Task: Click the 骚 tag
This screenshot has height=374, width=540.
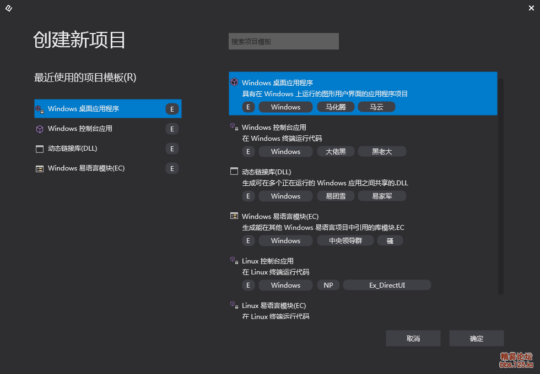Action: [x=390, y=241]
